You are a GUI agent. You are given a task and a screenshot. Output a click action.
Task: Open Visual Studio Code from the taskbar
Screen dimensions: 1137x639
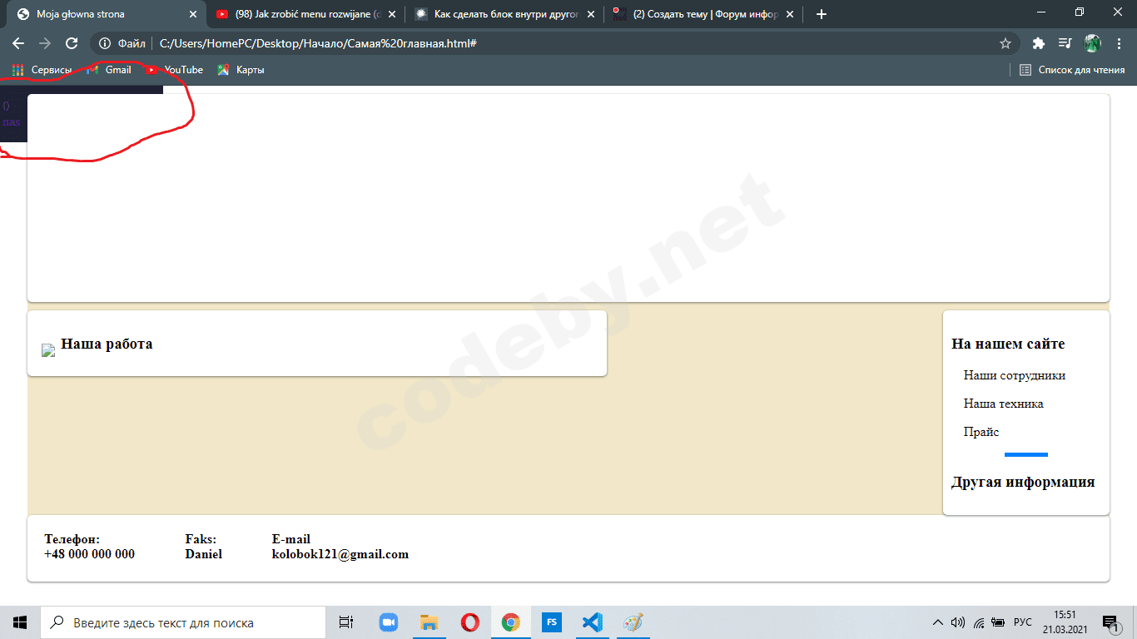592,622
